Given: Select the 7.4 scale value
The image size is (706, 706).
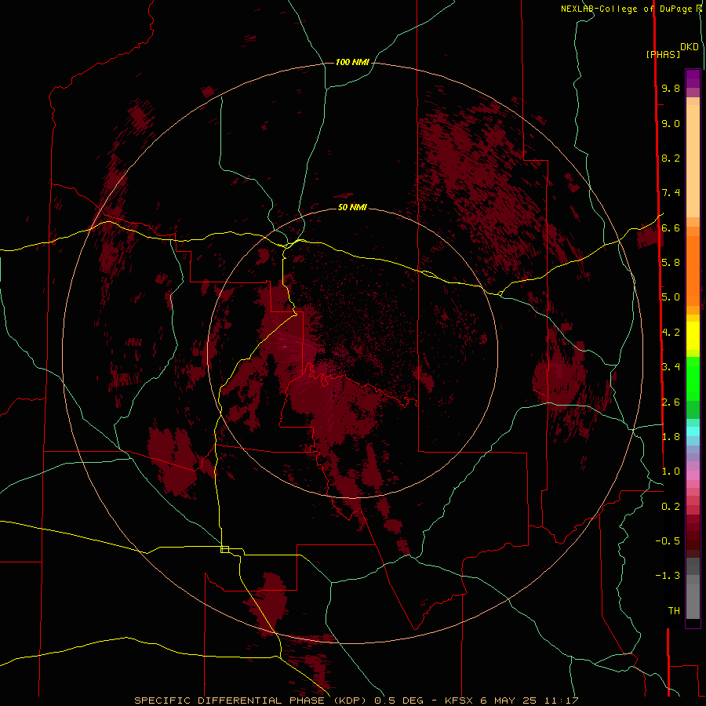Looking at the screenshot, I should click(671, 193).
